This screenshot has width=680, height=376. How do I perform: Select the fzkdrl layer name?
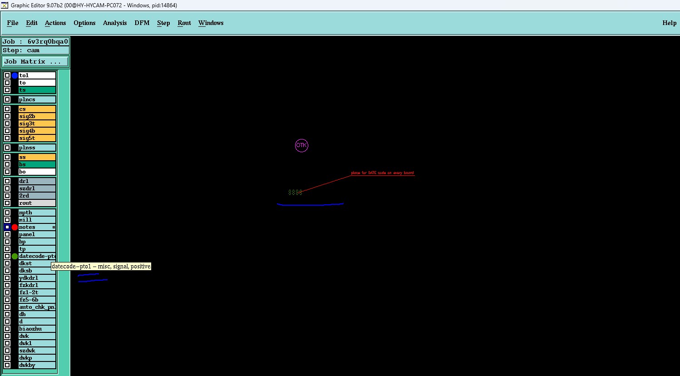pos(37,285)
